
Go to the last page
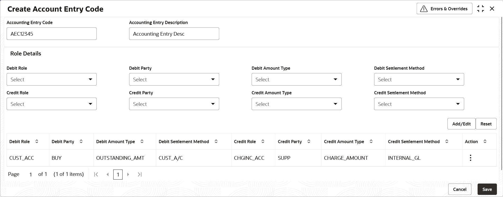click(x=140, y=174)
